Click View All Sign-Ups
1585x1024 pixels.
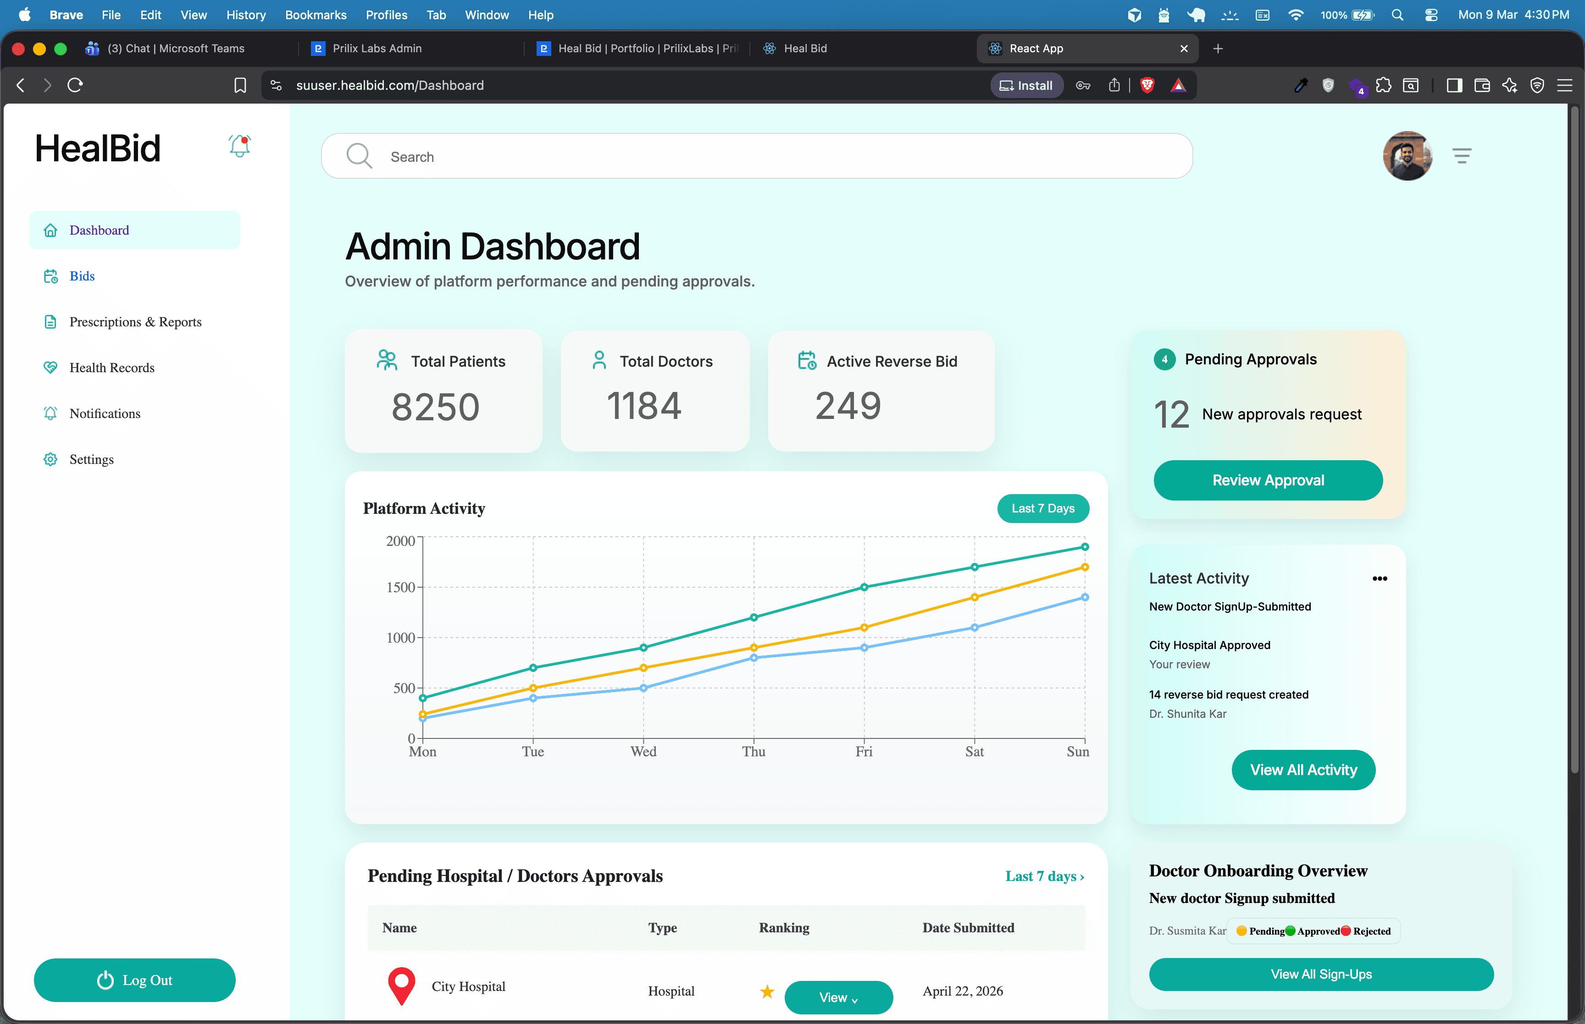click(1321, 974)
